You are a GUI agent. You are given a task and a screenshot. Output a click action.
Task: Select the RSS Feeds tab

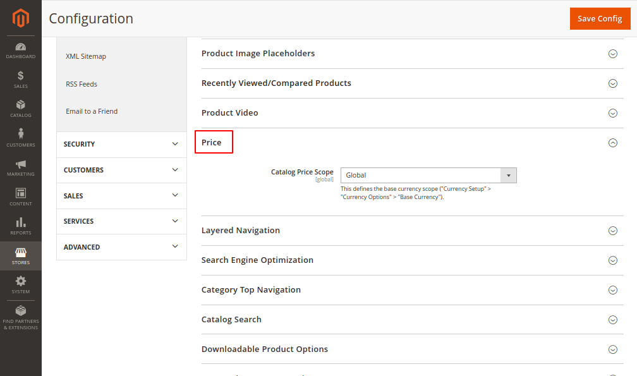click(82, 84)
